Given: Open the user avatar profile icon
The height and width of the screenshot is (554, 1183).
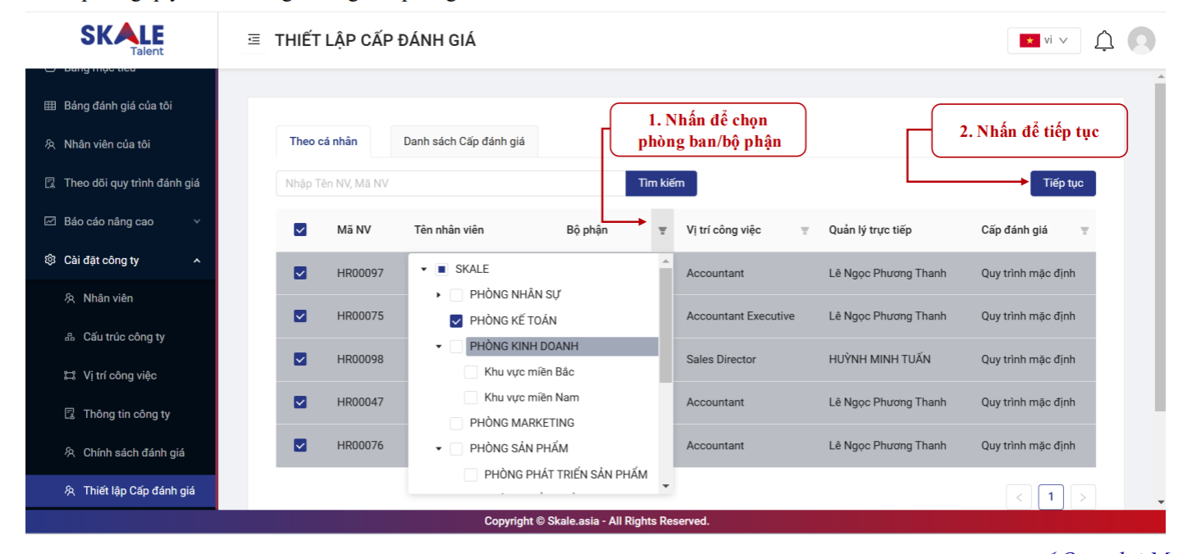Looking at the screenshot, I should click(1141, 41).
